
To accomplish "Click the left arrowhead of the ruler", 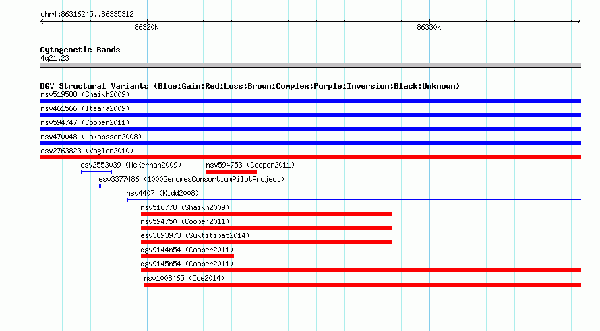I will click(x=42, y=22).
